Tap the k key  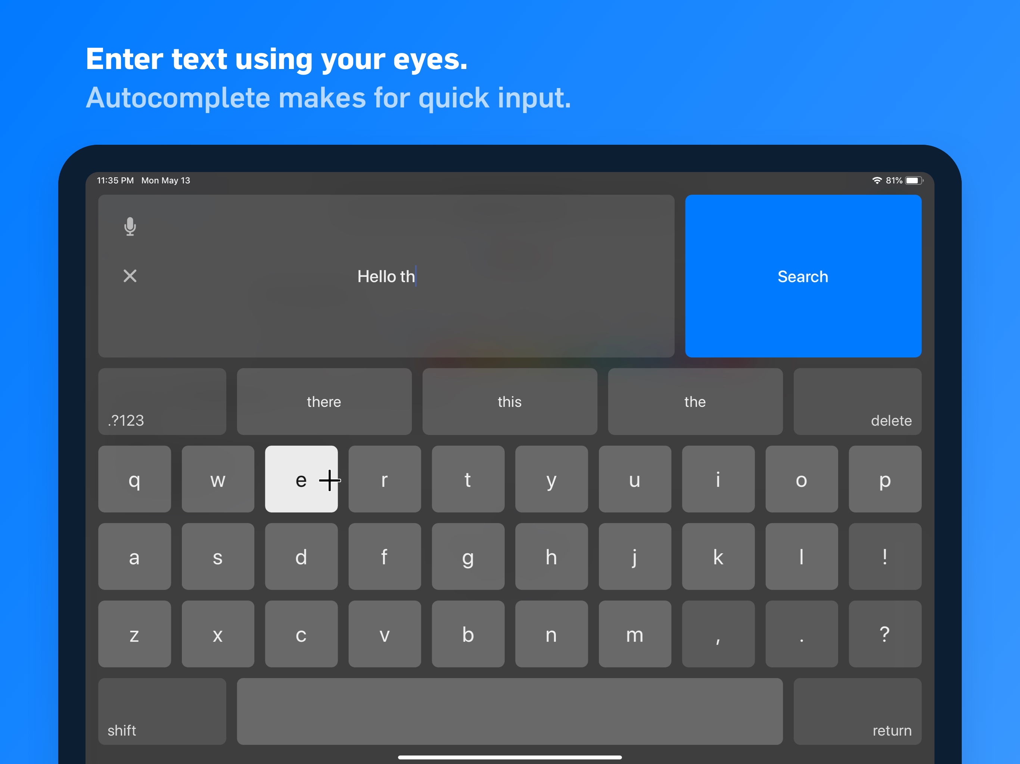(x=718, y=556)
